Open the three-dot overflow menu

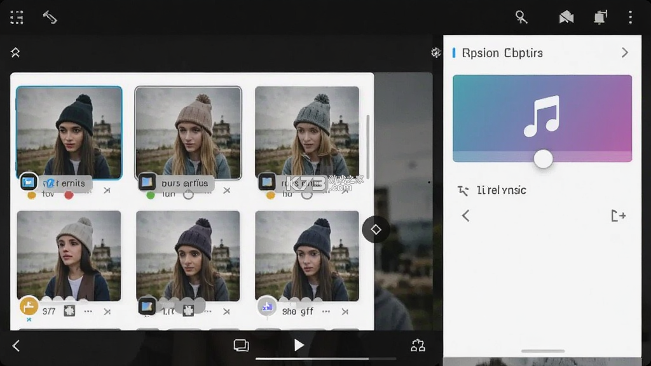630,17
